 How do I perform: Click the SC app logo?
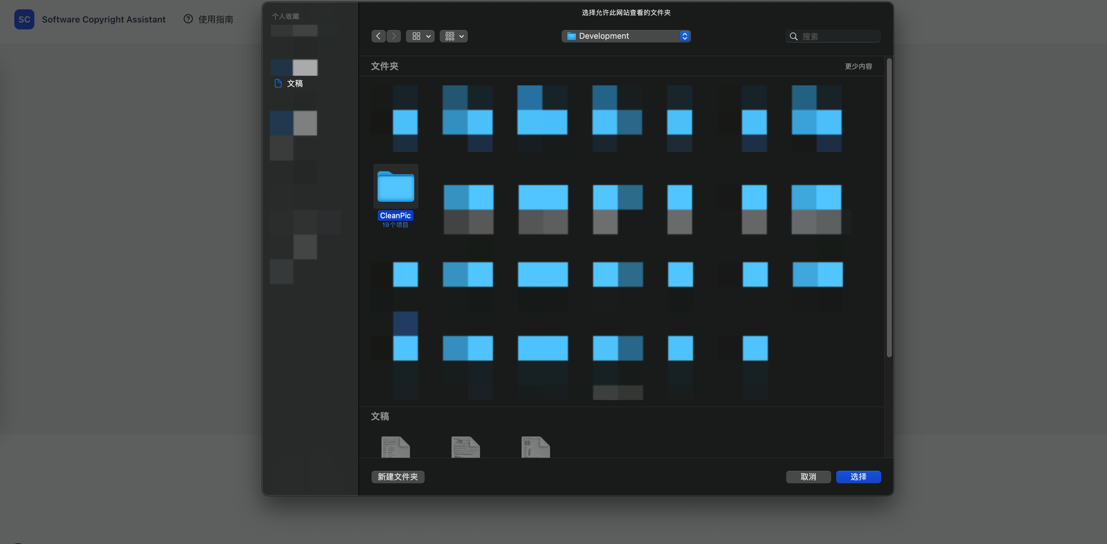(24, 19)
